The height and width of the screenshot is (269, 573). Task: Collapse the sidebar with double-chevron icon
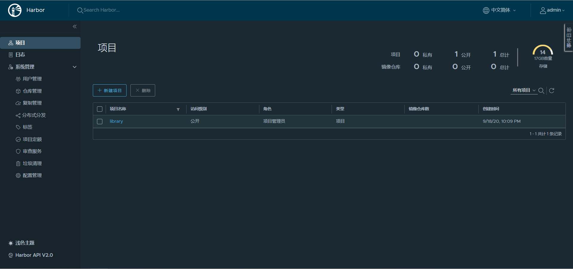75,27
